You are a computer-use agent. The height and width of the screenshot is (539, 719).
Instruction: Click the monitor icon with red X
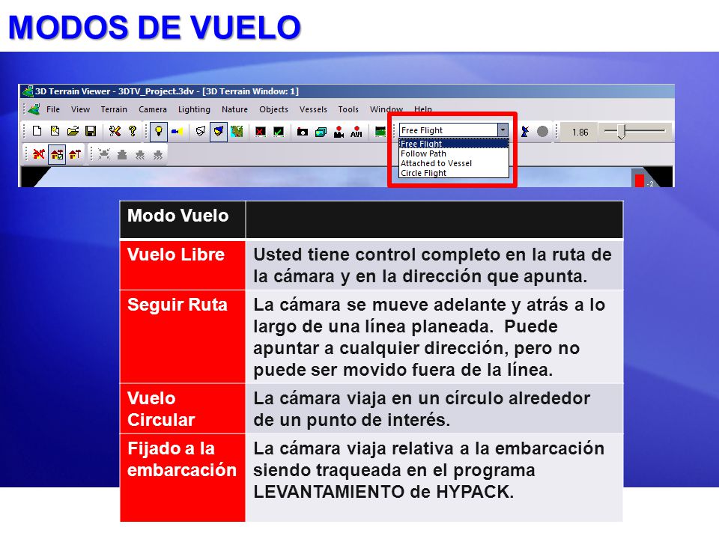point(261,132)
